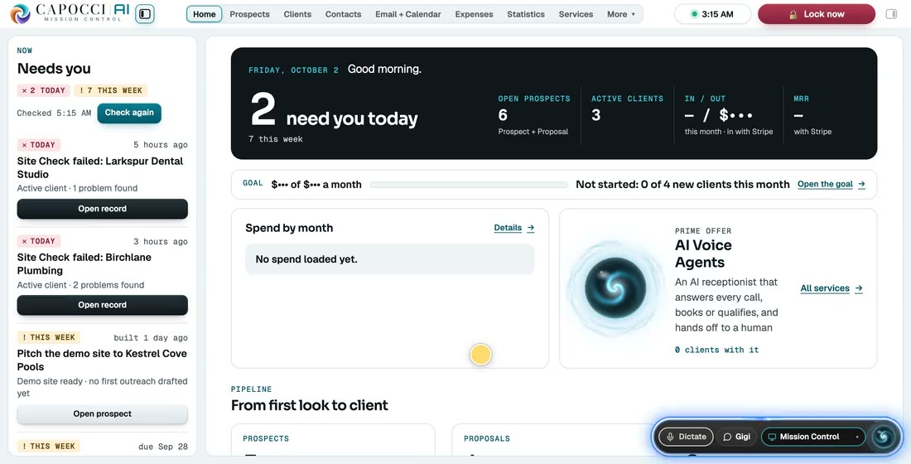Click the Check again button
This screenshot has width=911, height=464.
[129, 113]
